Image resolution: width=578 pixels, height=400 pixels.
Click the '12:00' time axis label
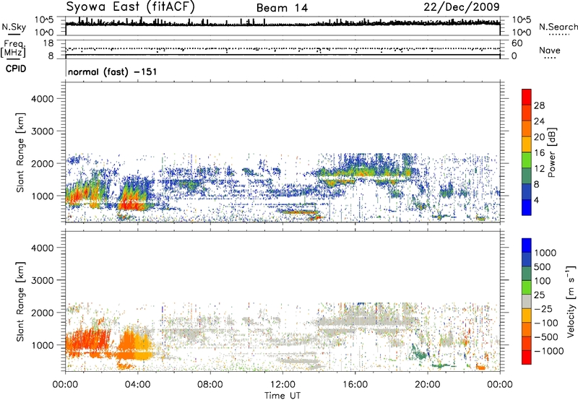282,385
